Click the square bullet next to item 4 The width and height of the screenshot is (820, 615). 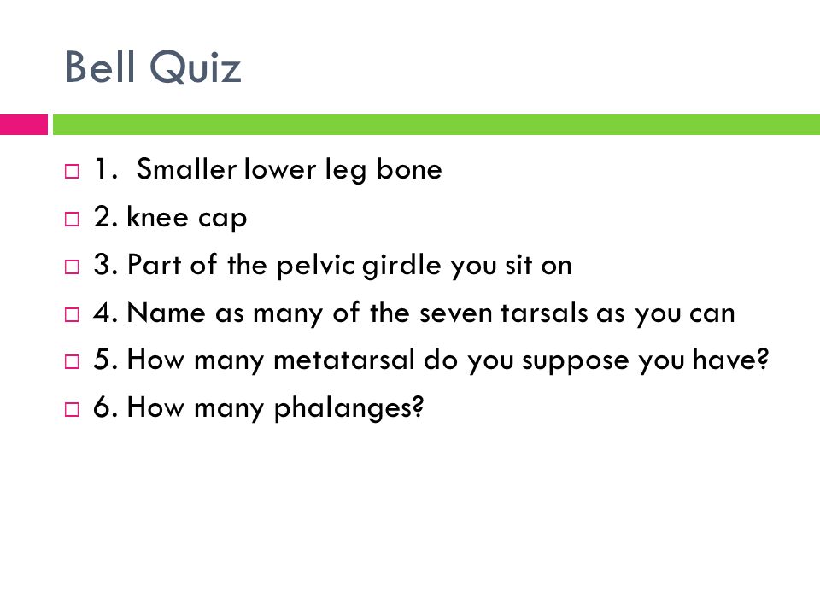point(72,314)
